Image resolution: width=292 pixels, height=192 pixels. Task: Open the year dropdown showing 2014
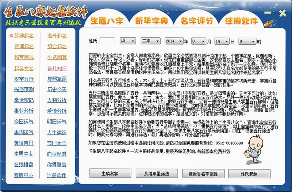(174, 41)
